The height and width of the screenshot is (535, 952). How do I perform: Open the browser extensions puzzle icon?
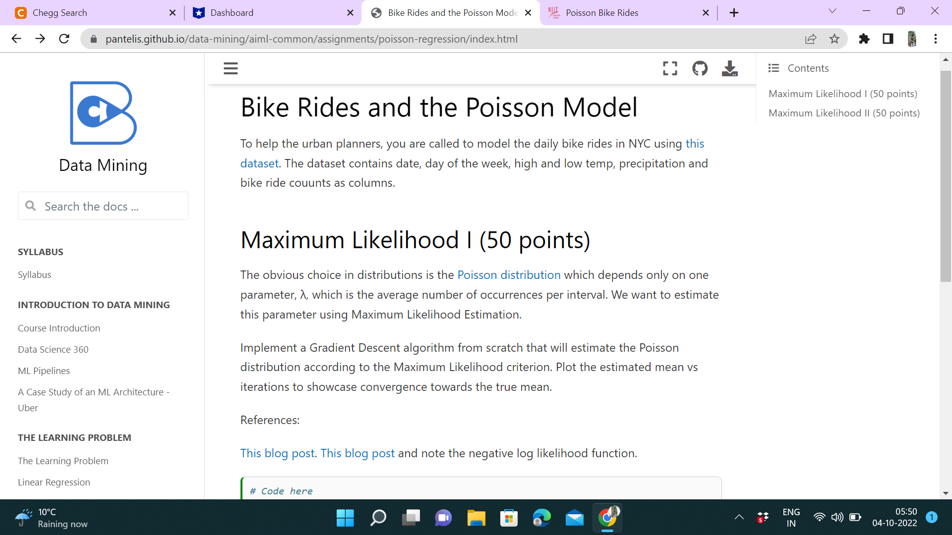tap(864, 39)
